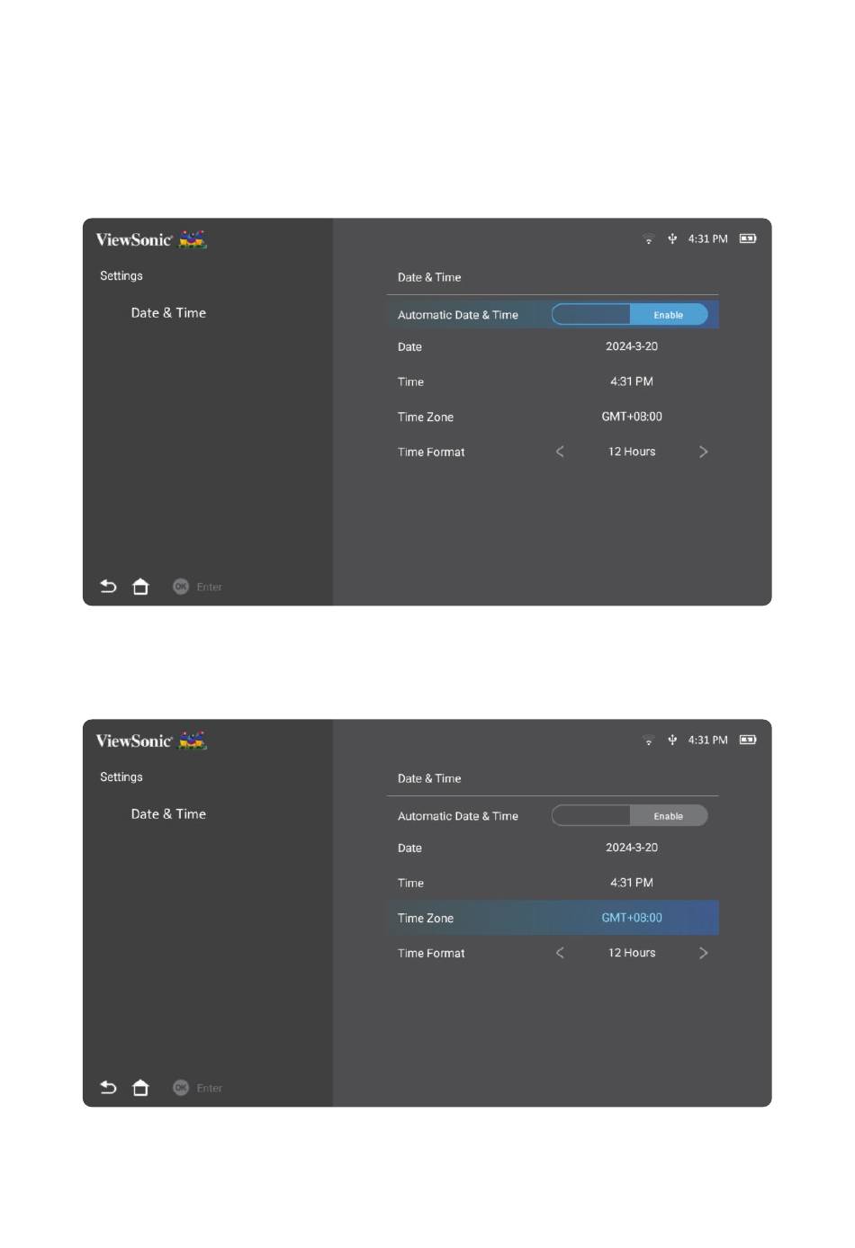Click the battery icon in the lower screen

click(x=748, y=740)
